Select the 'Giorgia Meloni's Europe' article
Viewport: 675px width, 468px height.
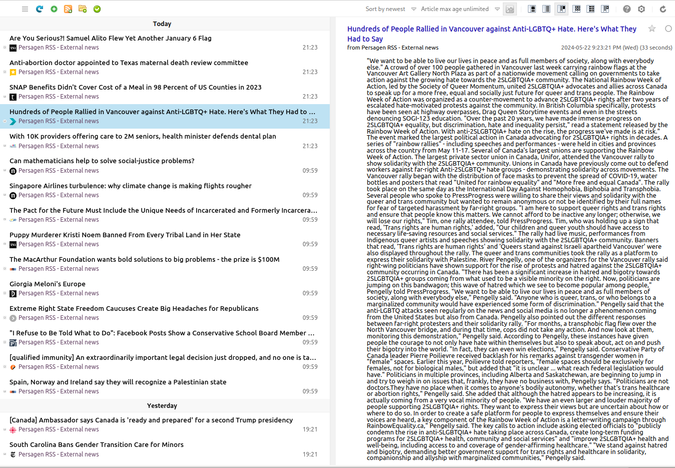pyautogui.click(x=48, y=284)
